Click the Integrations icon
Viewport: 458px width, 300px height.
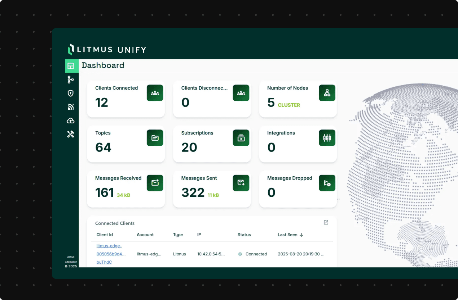327,138
